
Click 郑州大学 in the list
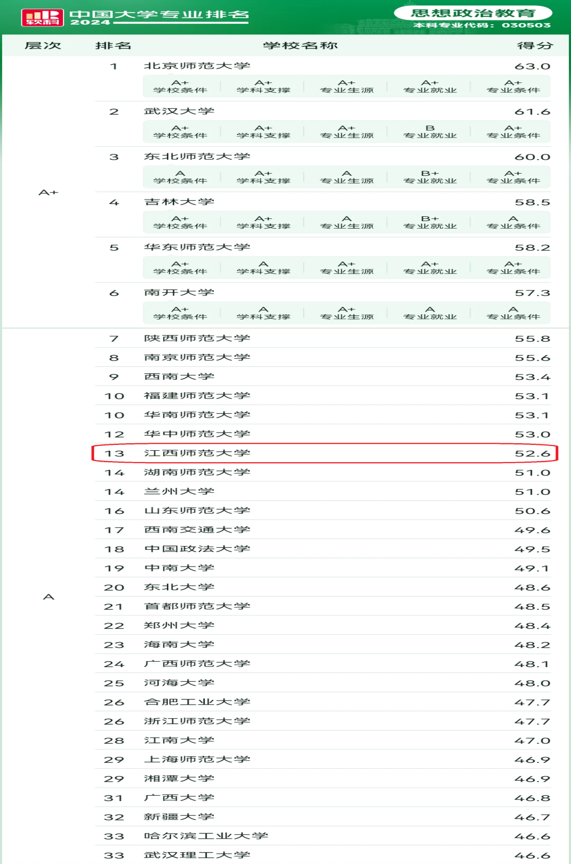pos(179,625)
